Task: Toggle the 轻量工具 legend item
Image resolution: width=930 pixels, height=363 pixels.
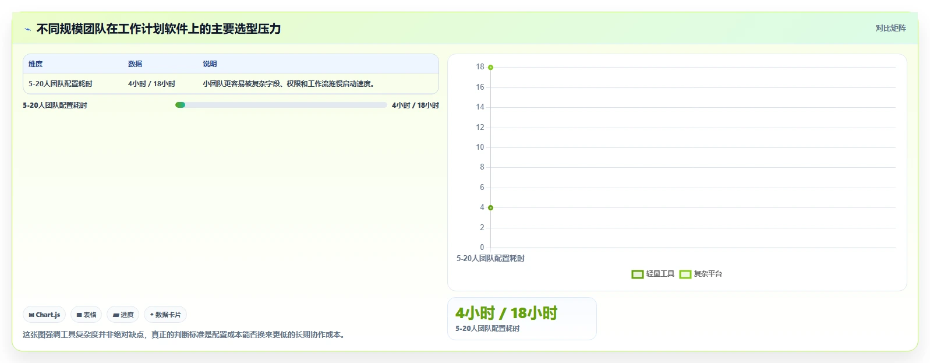Action: tap(653, 274)
